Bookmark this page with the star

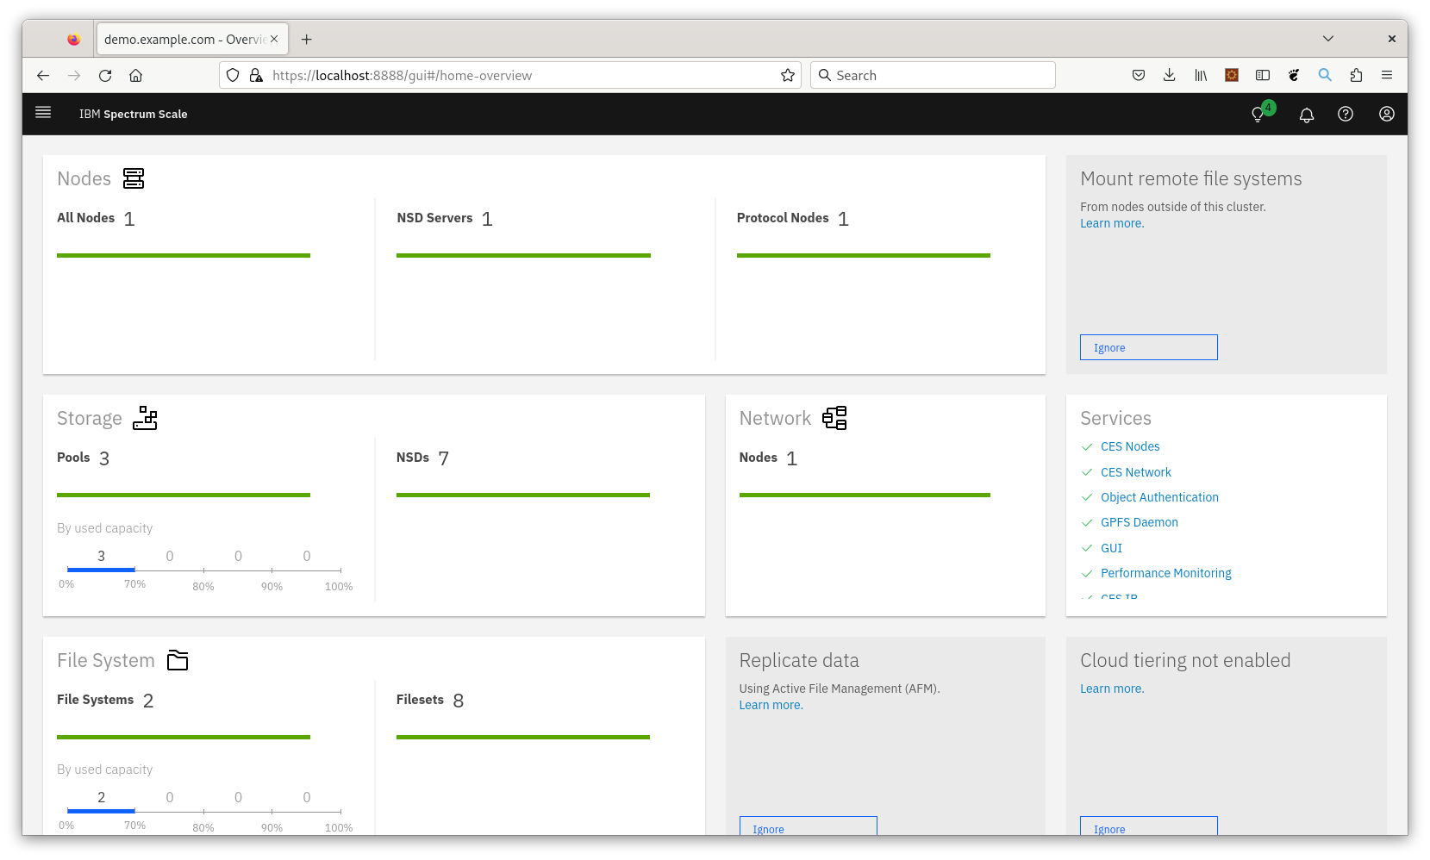pos(788,76)
